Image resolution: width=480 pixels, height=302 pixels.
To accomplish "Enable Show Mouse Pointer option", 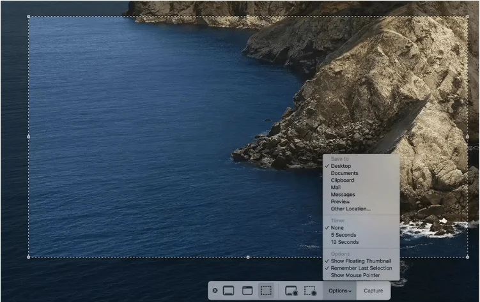I will pos(355,275).
